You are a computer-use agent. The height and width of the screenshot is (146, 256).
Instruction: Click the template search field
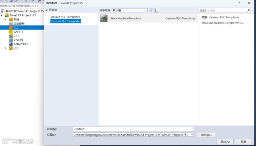pos(223,11)
